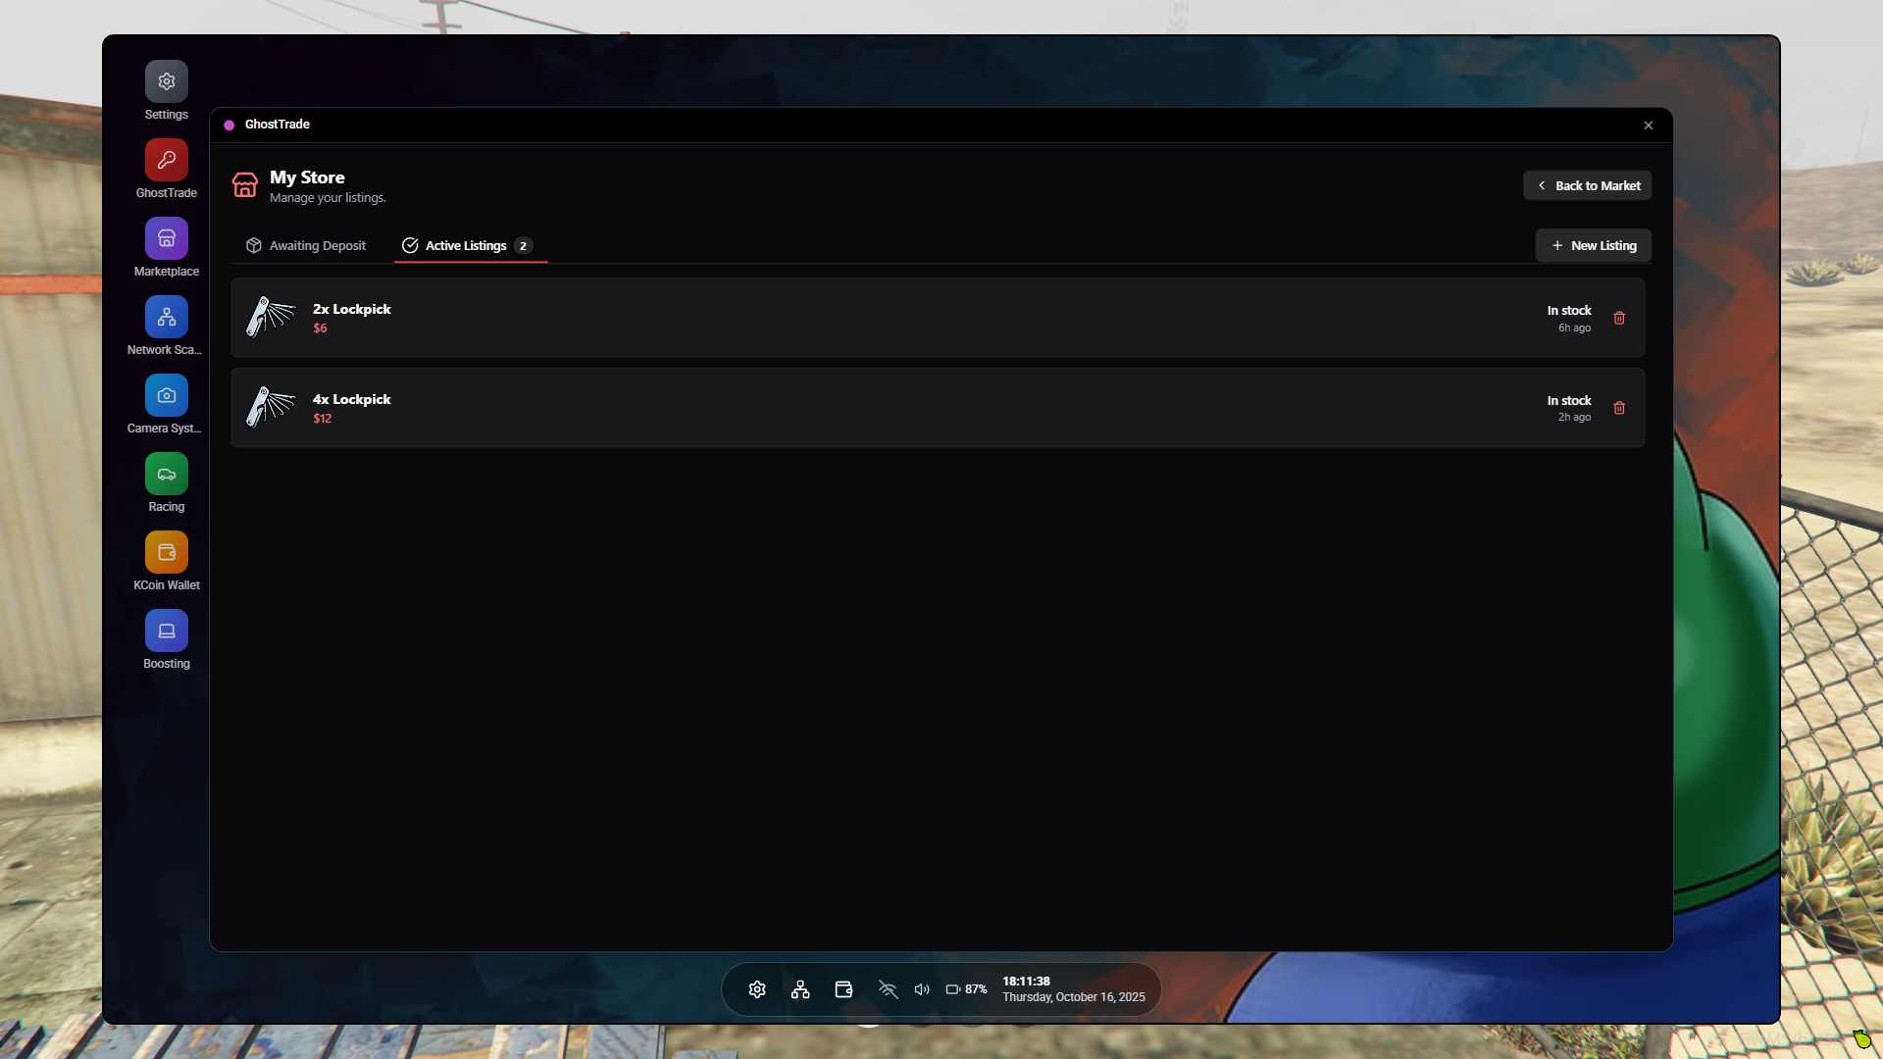Delete the 4x Lockpick listing
1883x1059 pixels.
coord(1619,408)
